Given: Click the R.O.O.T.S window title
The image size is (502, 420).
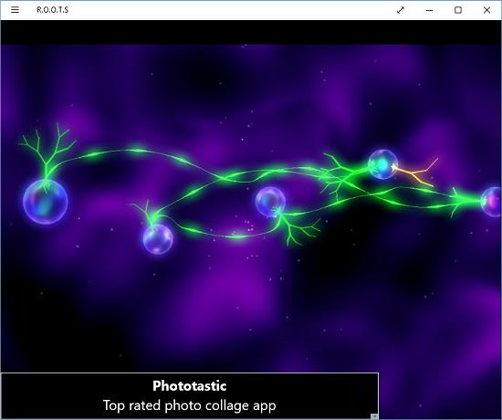Looking at the screenshot, I should click(x=53, y=10).
